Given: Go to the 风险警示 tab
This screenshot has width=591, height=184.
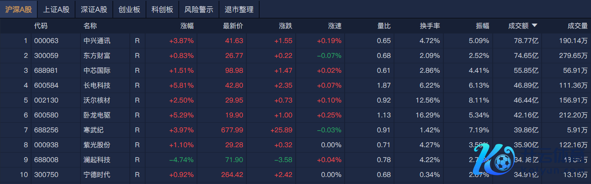Looking at the screenshot, I should pos(199,10).
